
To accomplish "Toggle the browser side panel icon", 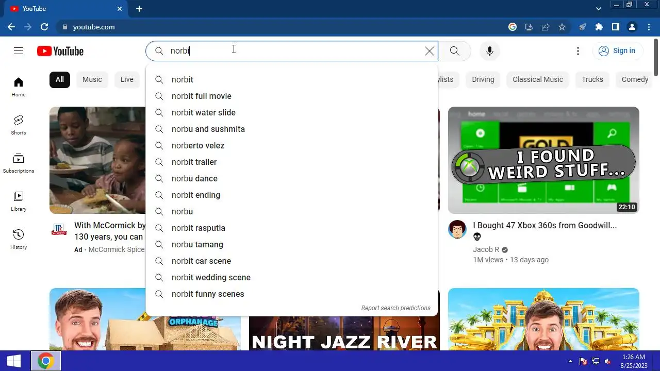I will pos(616,27).
